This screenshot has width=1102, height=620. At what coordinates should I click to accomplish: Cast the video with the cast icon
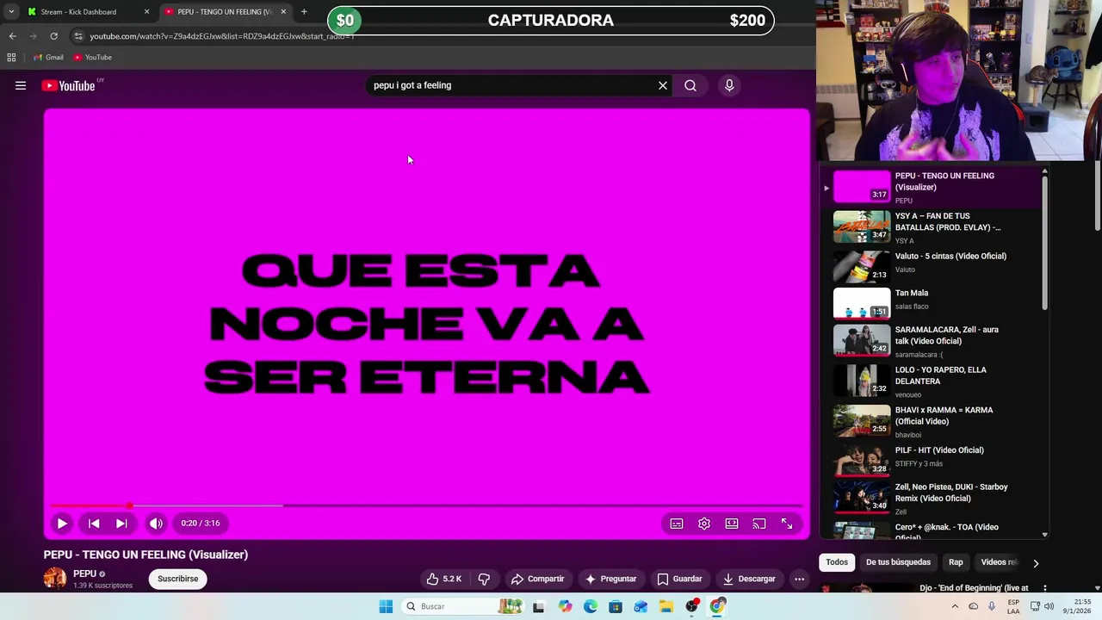point(759,523)
